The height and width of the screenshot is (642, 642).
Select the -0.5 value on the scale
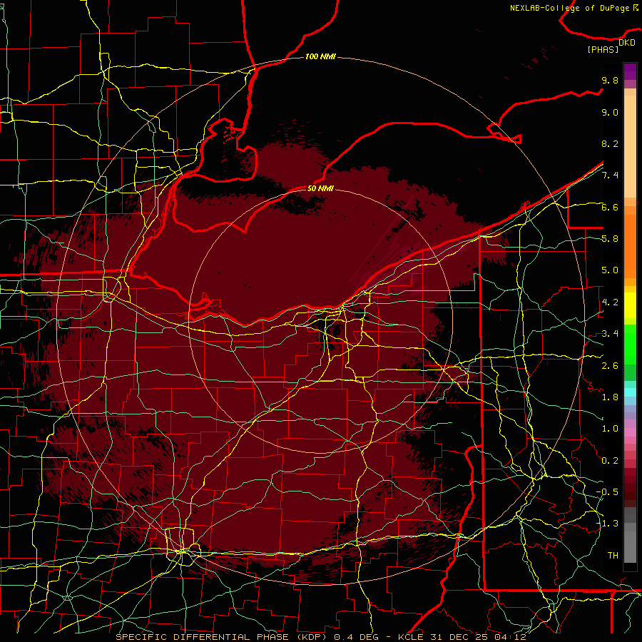click(608, 492)
